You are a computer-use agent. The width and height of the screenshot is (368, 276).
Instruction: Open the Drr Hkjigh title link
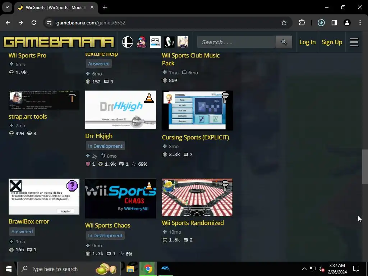[99, 136]
